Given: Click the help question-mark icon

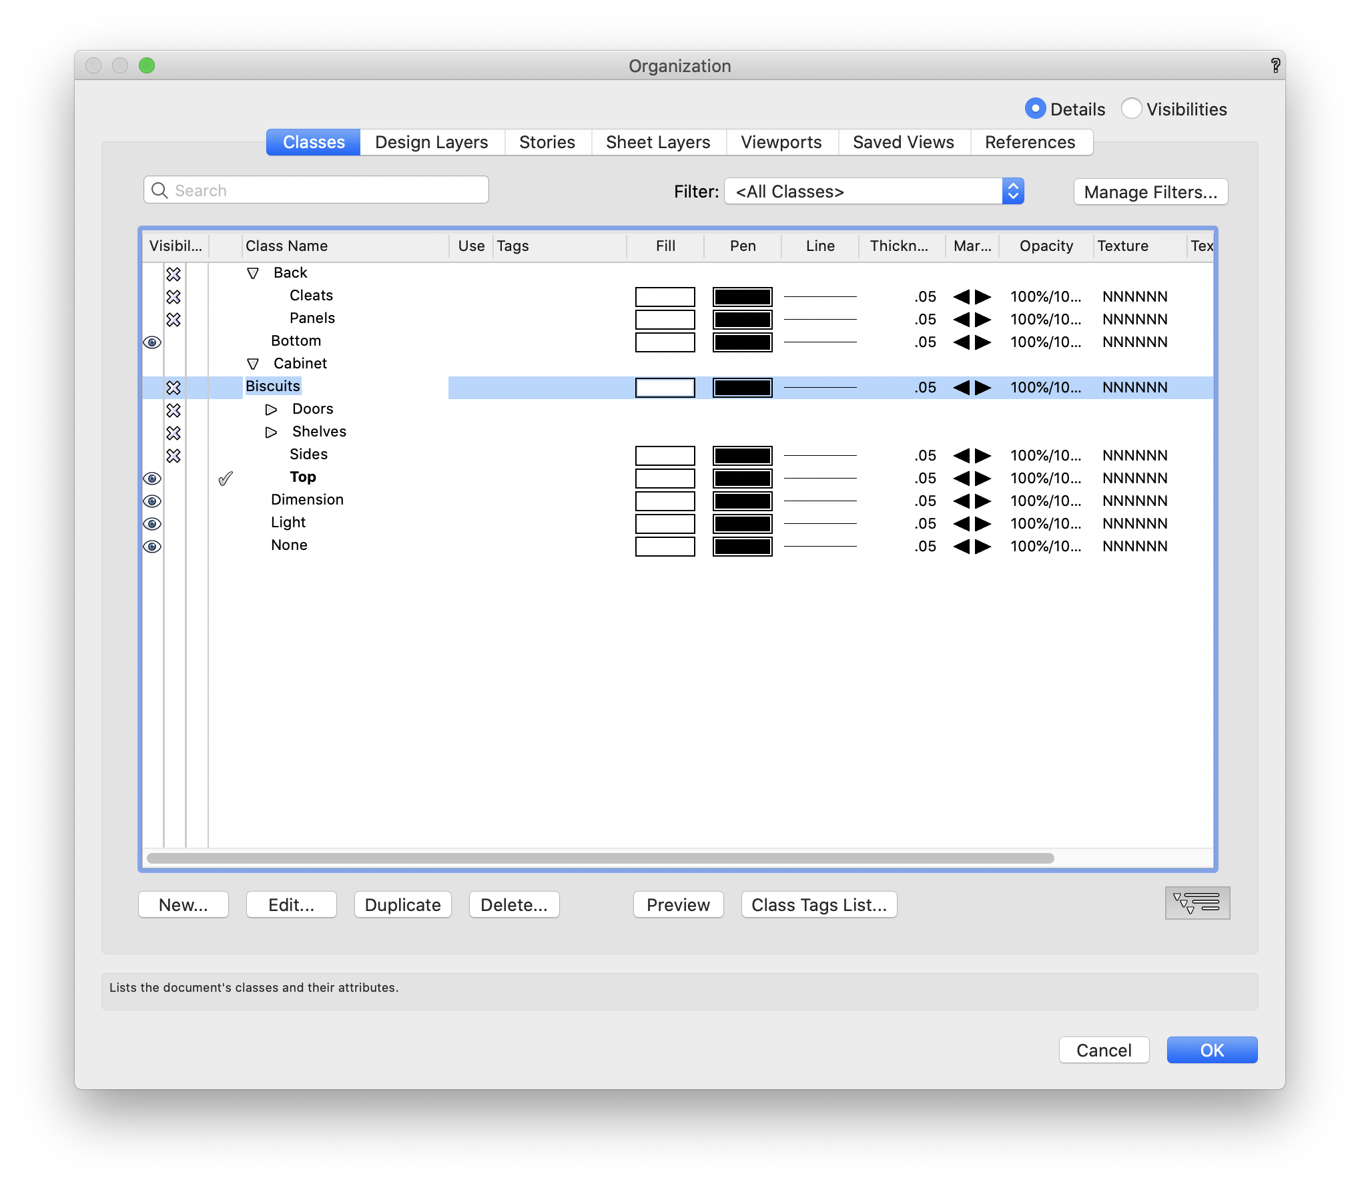Looking at the screenshot, I should pos(1275,65).
